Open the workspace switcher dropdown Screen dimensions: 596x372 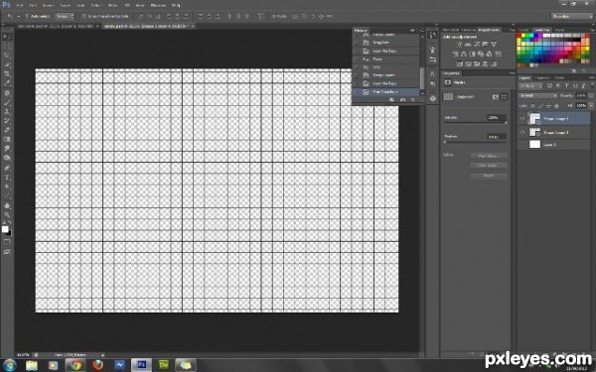point(572,16)
